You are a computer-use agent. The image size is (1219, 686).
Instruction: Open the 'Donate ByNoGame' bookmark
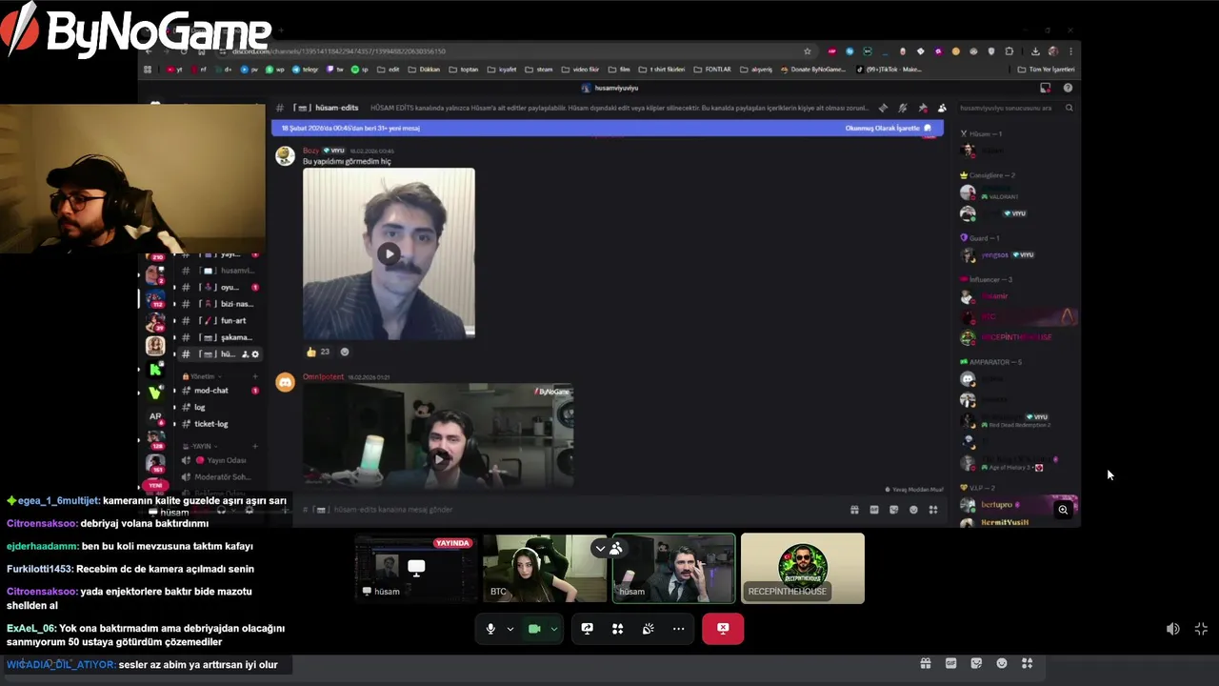point(812,70)
